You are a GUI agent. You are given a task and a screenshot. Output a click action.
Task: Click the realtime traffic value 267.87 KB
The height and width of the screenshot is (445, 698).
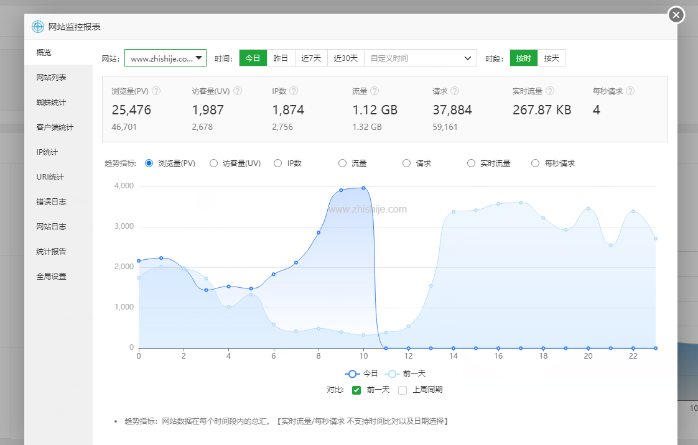point(542,110)
